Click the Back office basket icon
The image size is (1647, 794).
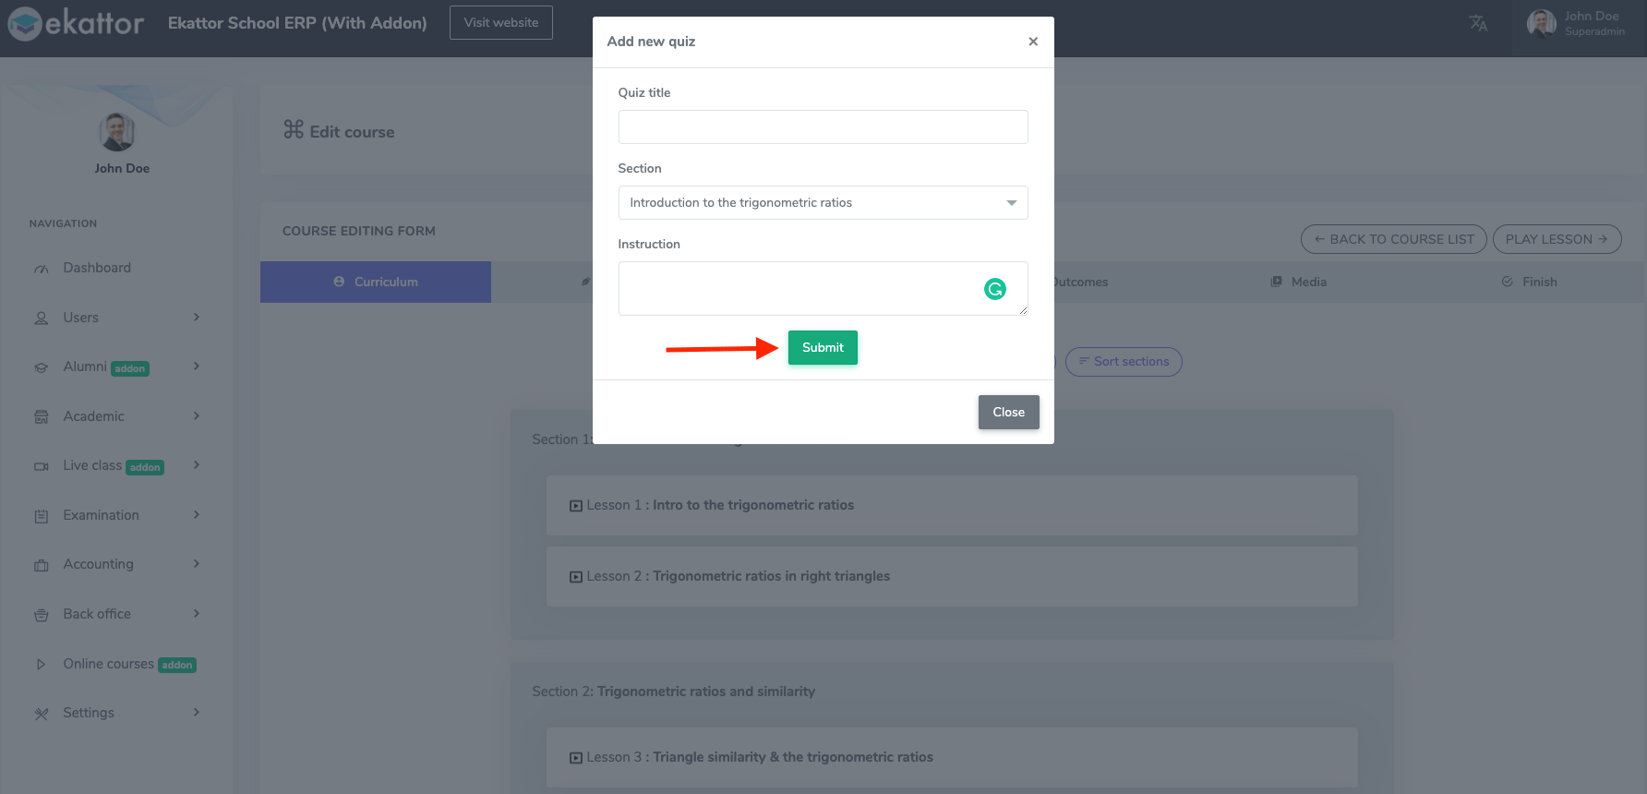pyautogui.click(x=42, y=615)
